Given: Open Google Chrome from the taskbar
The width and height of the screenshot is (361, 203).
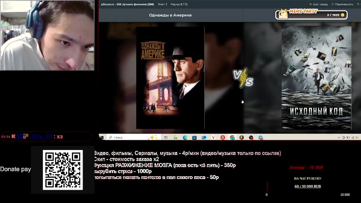Looking at the screenshot, I should [x=232, y=138].
